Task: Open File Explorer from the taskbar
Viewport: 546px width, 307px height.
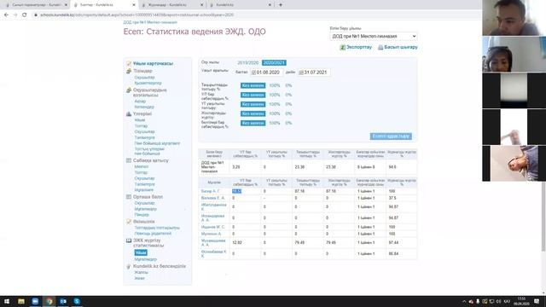Action: pos(21,301)
